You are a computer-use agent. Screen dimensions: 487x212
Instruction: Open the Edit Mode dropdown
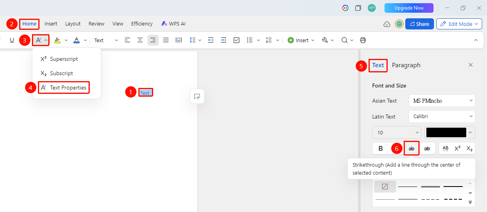(459, 24)
